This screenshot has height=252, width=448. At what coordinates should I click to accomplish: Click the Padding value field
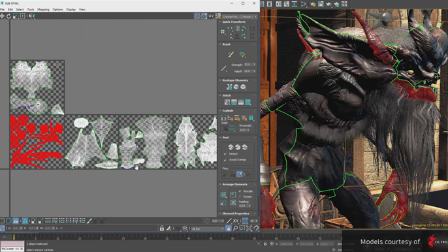244,206
